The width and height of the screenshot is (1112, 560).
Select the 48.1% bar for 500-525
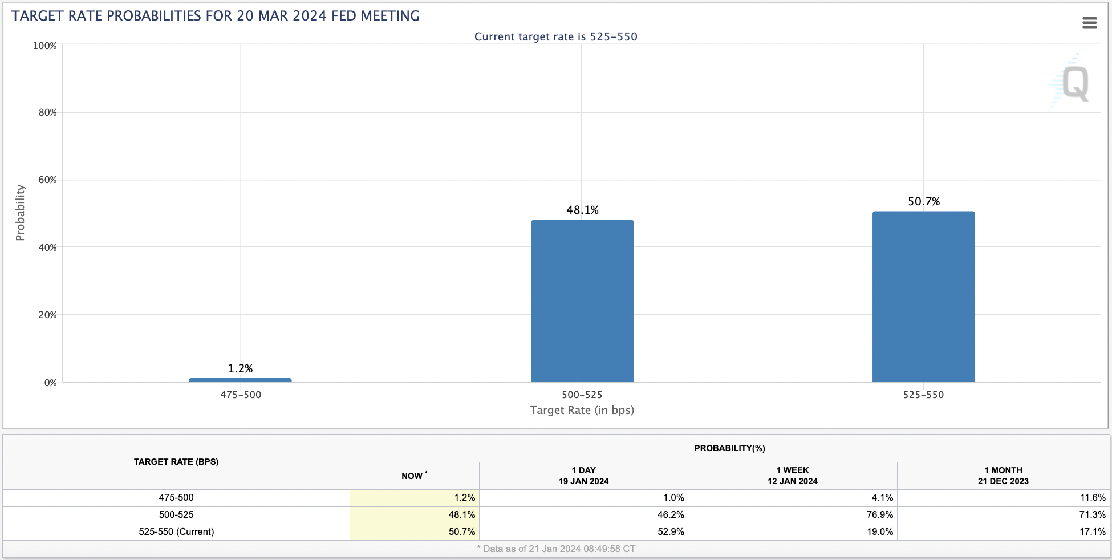tap(582, 301)
